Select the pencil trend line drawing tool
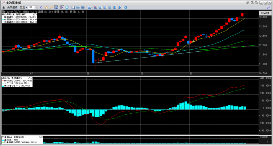 [51, 7]
